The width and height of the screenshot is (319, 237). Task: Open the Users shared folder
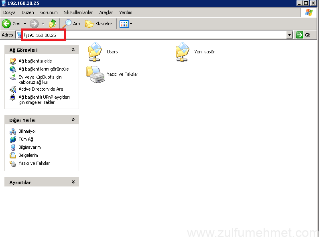point(95,52)
